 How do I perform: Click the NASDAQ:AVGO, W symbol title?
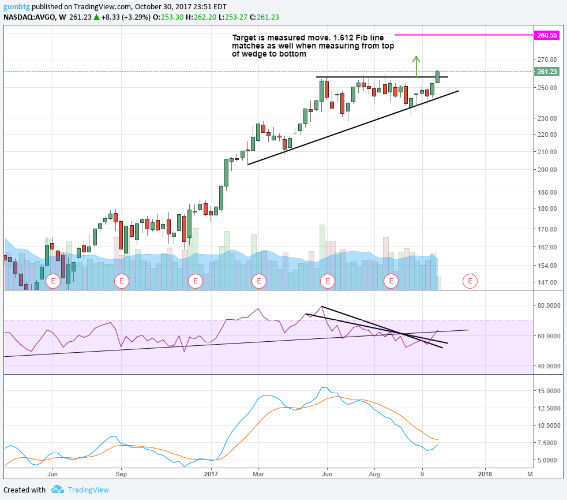coord(35,17)
